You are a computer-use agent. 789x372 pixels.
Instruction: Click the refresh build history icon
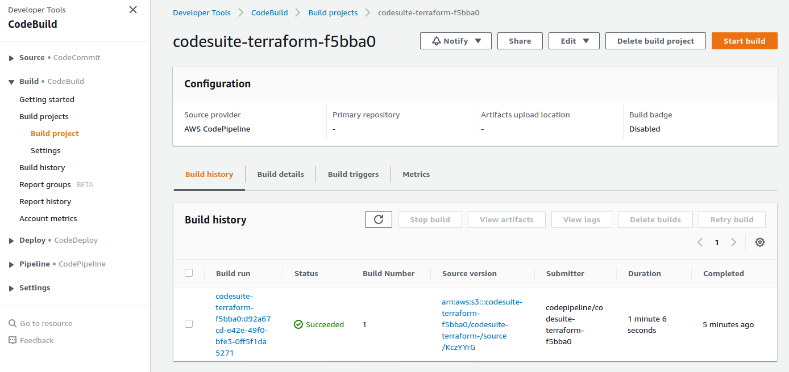point(379,219)
